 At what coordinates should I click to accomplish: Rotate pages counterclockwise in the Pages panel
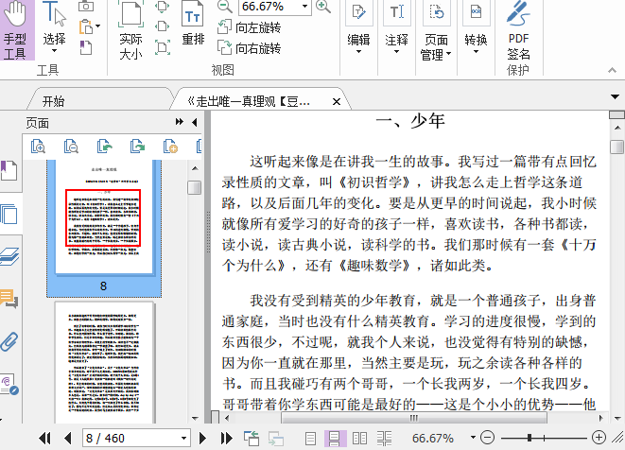pyautogui.click(x=104, y=147)
